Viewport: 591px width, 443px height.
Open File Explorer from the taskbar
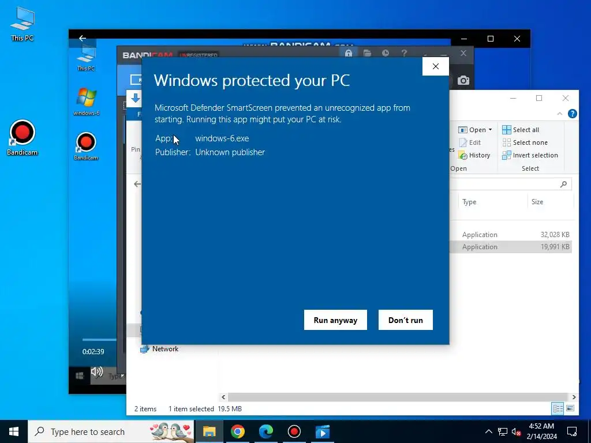click(x=209, y=431)
